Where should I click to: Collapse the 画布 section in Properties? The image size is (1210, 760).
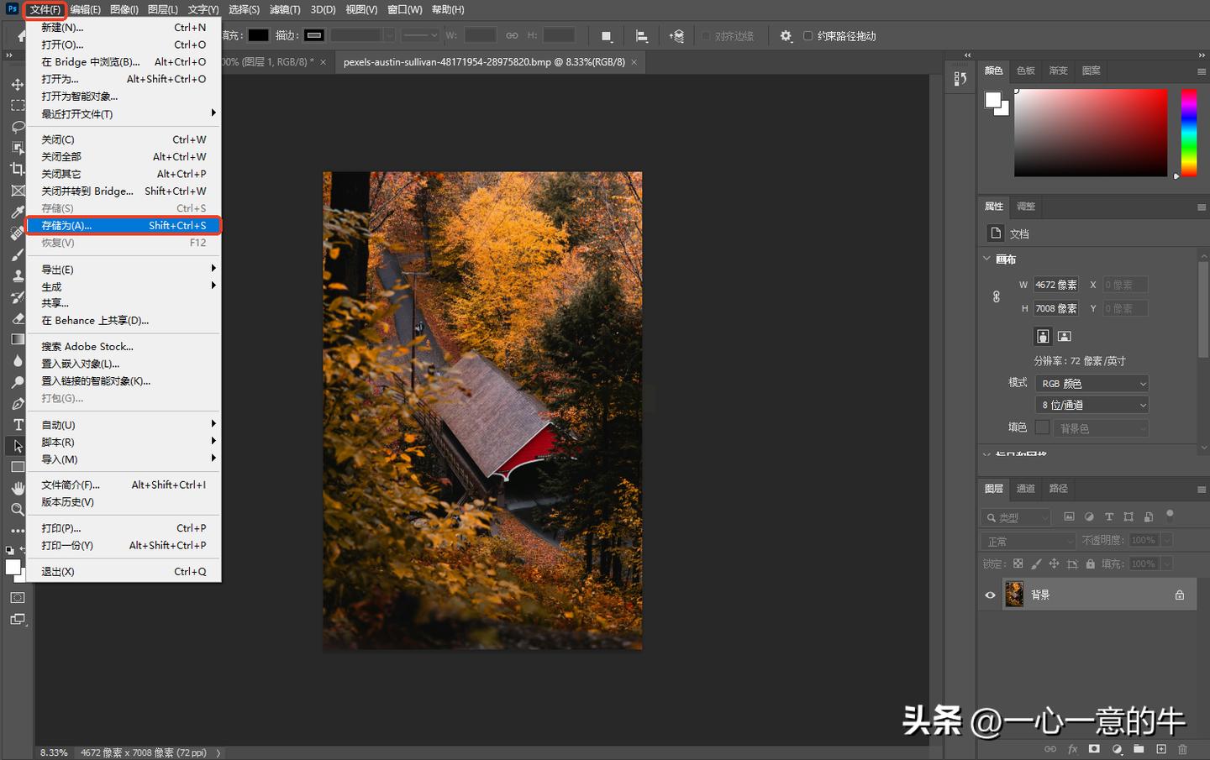(x=986, y=259)
